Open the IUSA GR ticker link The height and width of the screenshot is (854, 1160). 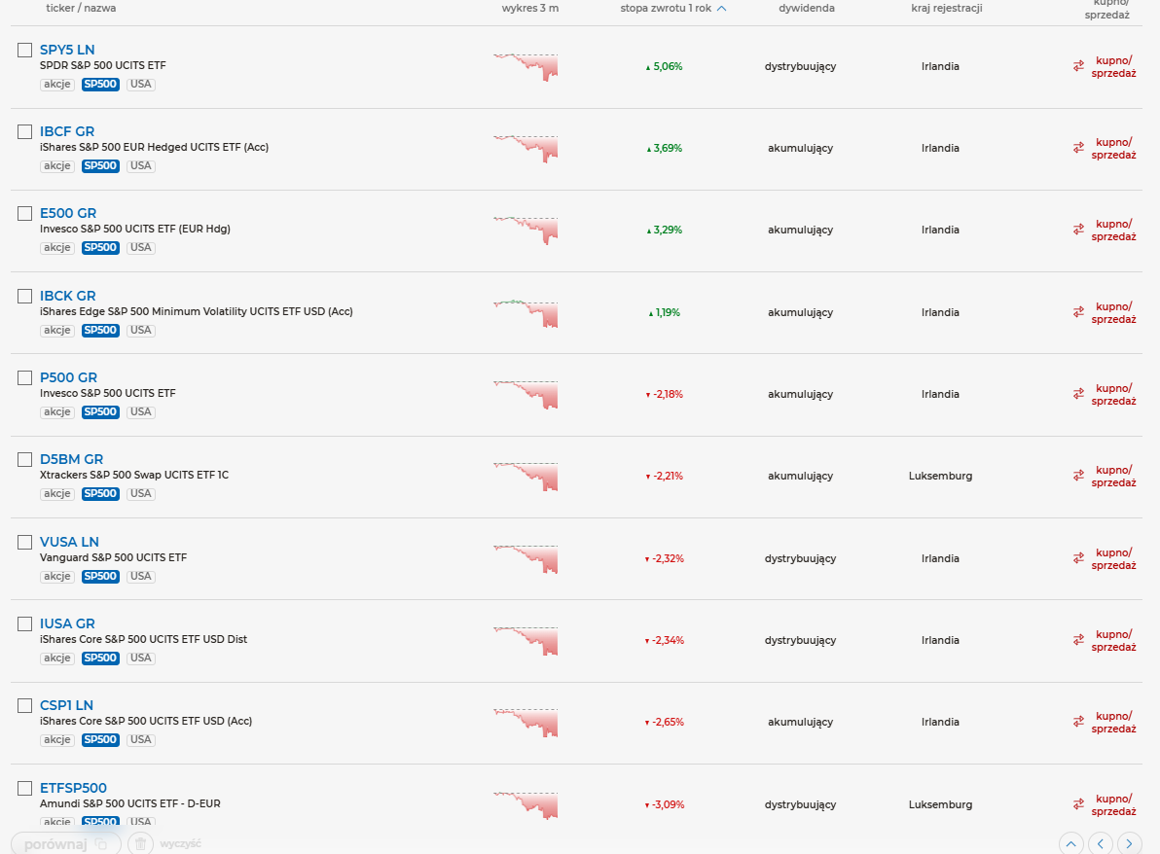point(67,623)
